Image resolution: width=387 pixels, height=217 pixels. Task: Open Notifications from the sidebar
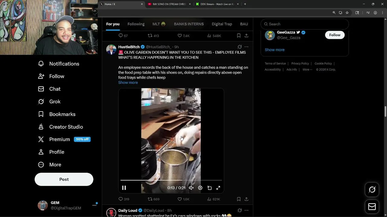tap(59, 64)
